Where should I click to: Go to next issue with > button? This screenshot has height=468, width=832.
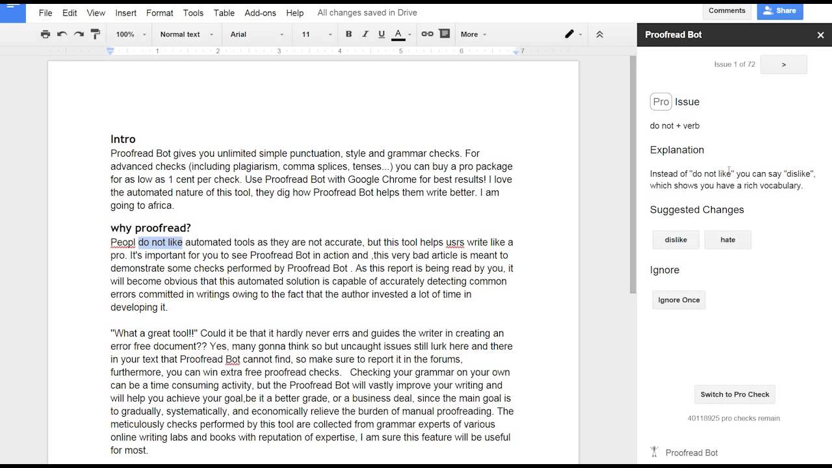click(783, 64)
